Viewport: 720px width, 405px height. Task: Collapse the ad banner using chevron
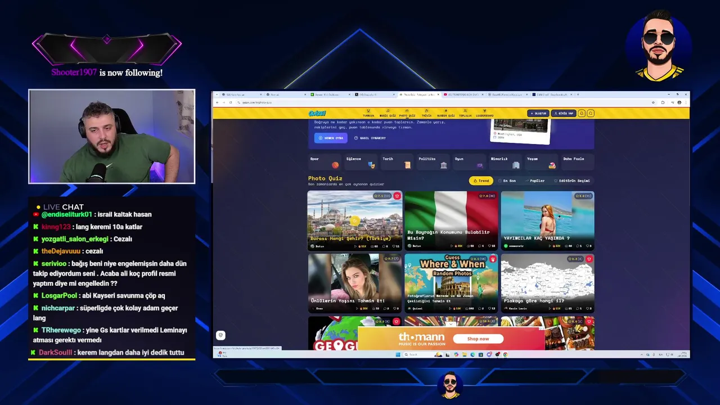coord(451,325)
